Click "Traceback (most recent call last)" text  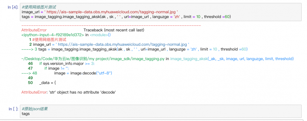click(x=114, y=30)
